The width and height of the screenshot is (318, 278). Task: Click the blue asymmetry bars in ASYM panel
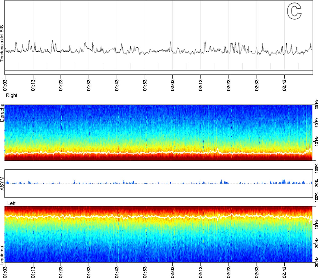(x=284, y=181)
